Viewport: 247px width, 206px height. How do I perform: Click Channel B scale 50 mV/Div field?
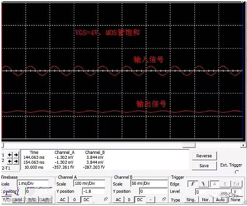[x=149, y=183]
